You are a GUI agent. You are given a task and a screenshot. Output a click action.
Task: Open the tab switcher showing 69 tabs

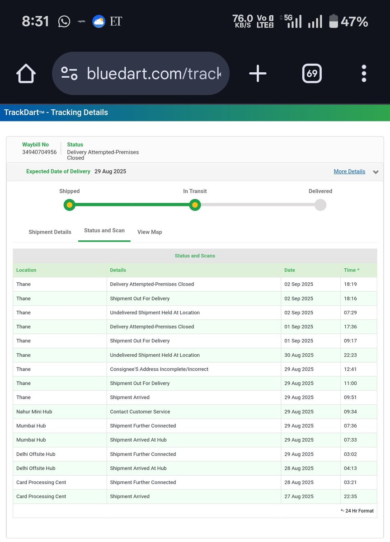312,73
